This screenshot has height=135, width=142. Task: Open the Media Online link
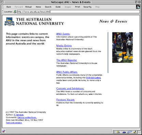pos(64,46)
